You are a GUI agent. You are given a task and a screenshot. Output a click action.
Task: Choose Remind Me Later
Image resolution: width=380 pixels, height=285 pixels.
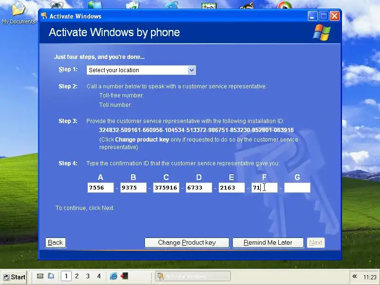268,243
